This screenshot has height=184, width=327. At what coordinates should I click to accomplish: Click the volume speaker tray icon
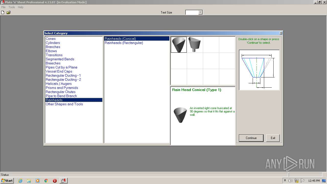point(290,181)
